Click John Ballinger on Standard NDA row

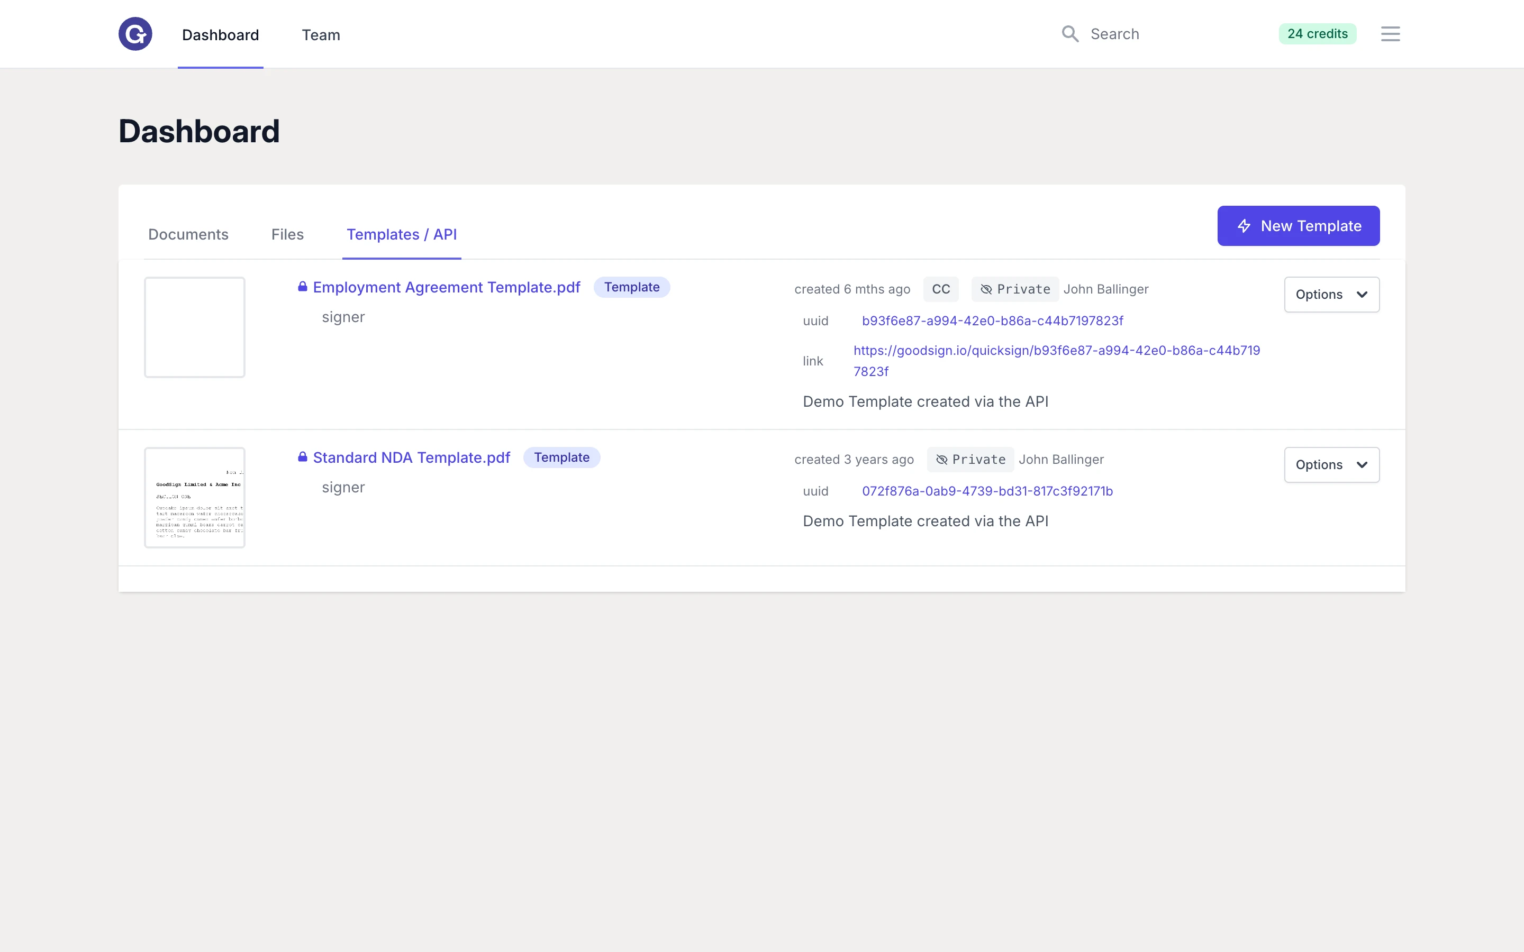pos(1061,459)
